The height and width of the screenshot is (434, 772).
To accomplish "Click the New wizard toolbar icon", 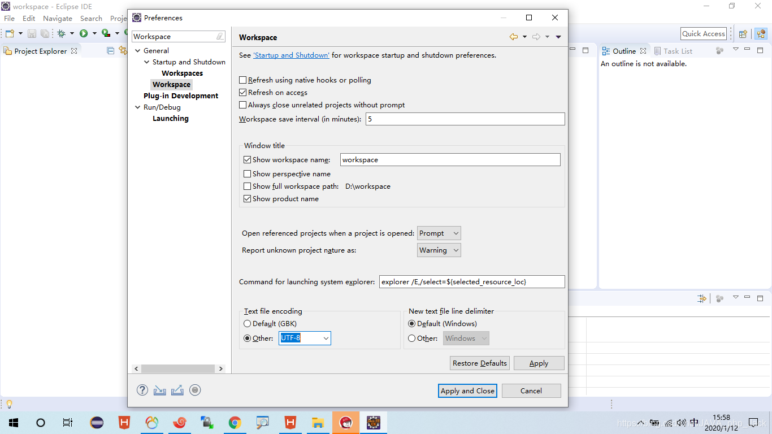I will click(x=10, y=33).
